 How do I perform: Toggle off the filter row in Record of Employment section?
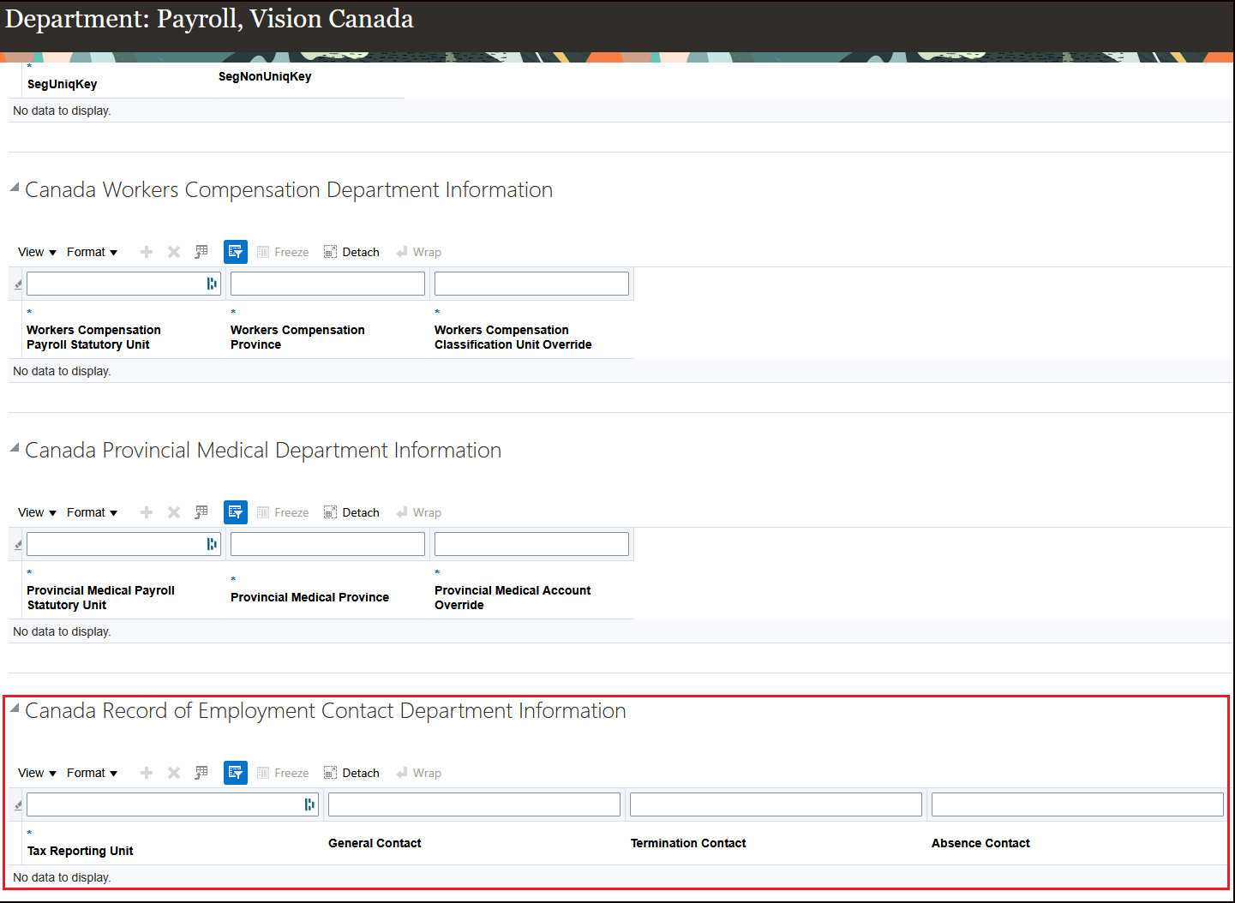236,772
